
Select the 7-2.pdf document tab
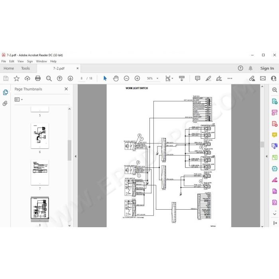coord(59,68)
